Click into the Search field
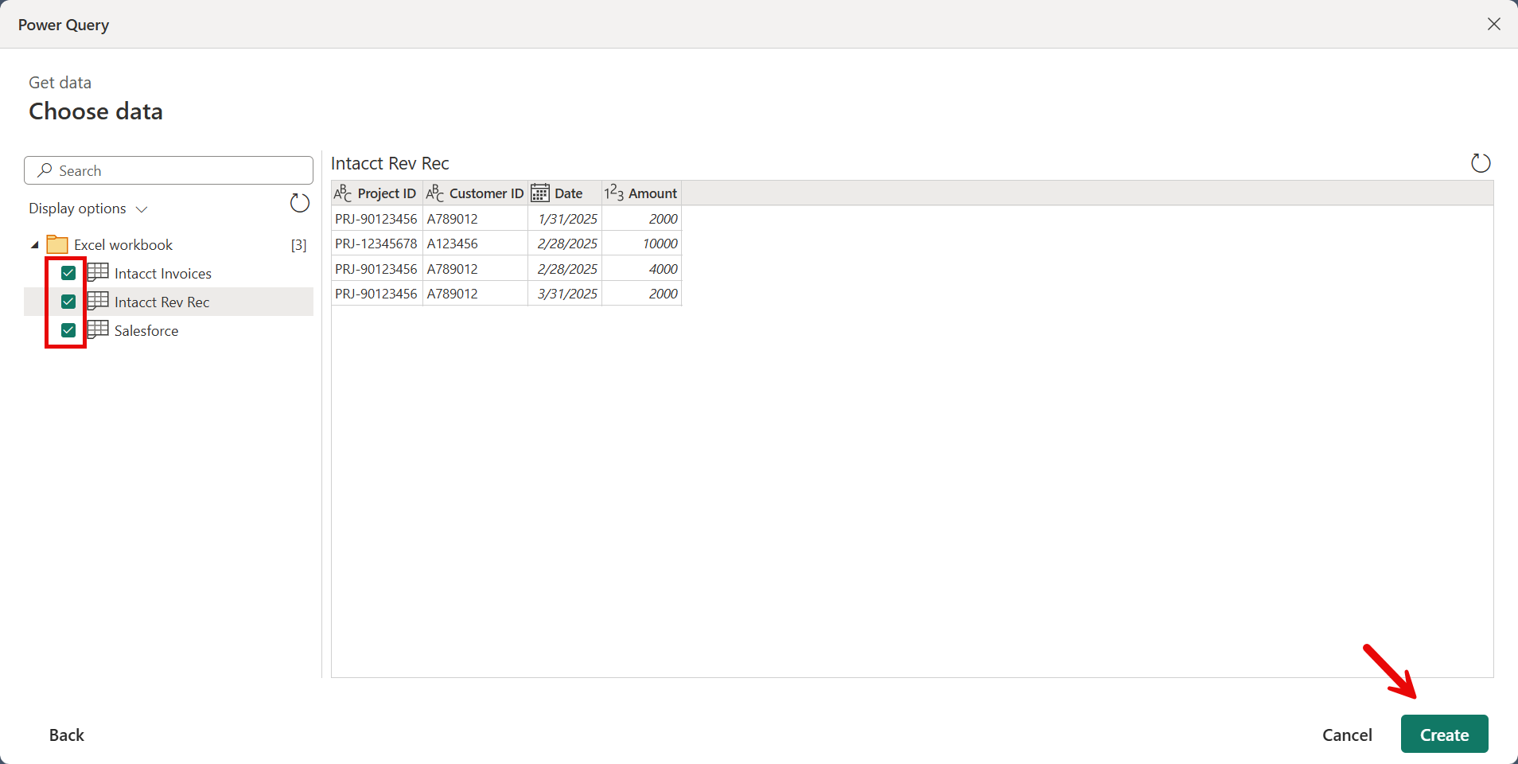The width and height of the screenshot is (1518, 764). (168, 170)
